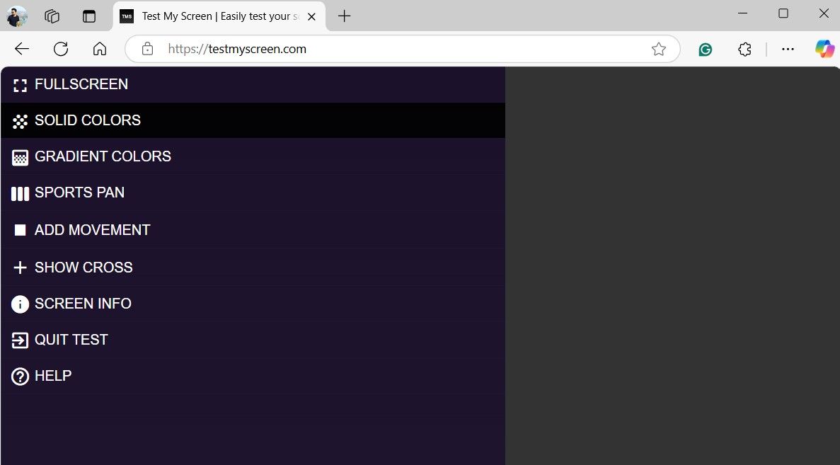Open tab actions menu icon

[89, 16]
